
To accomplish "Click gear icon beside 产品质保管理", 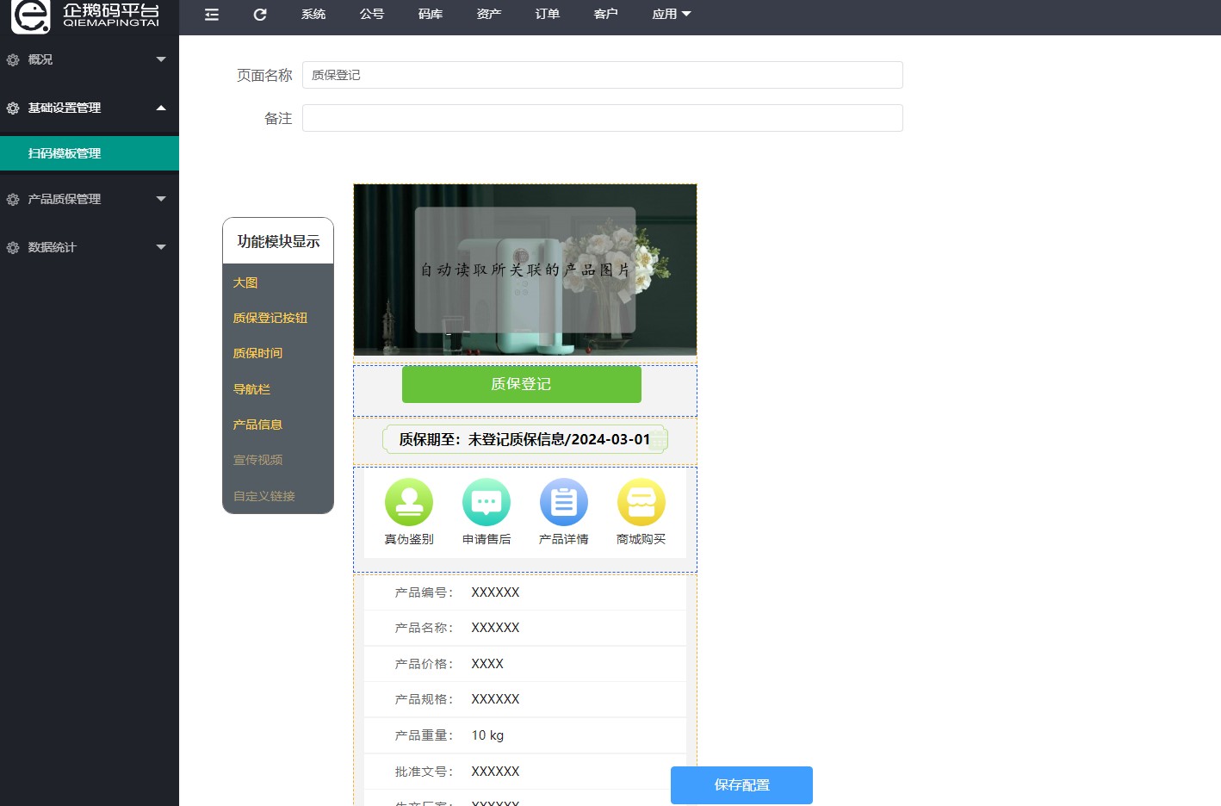I will [13, 200].
